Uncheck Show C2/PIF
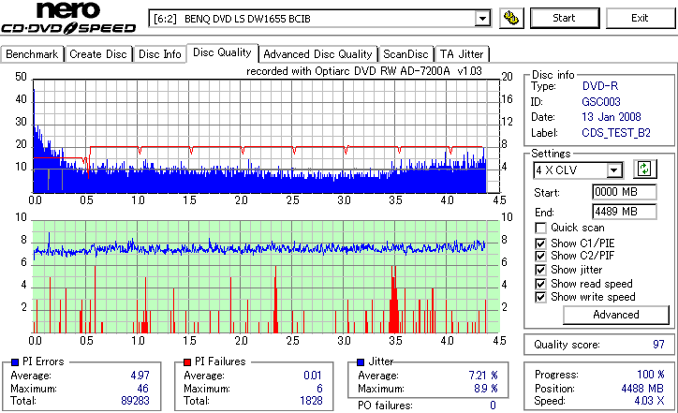Viewport: 678px width, 413px height. (540, 256)
